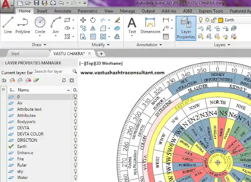Click the Save icon in quick access
The height and width of the screenshot is (182, 251).
pos(36,3)
